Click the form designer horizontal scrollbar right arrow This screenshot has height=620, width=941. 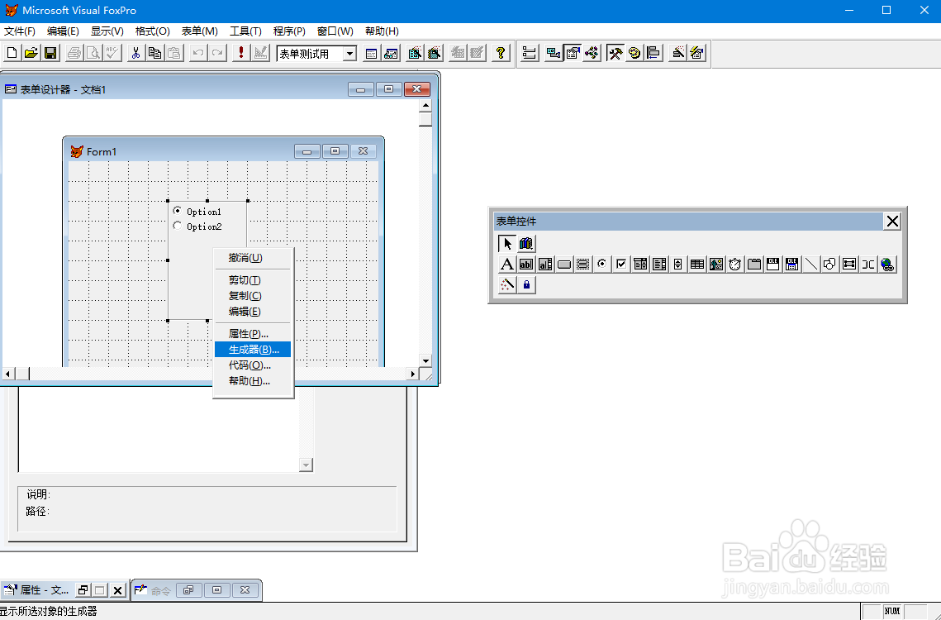coord(412,374)
